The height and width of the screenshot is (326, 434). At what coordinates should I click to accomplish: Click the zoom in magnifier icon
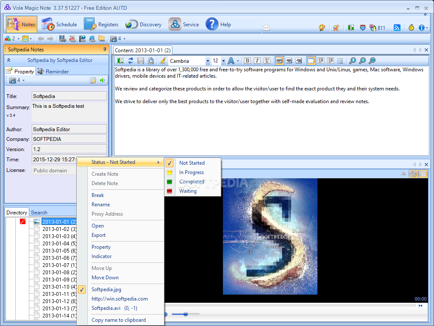pos(352,60)
